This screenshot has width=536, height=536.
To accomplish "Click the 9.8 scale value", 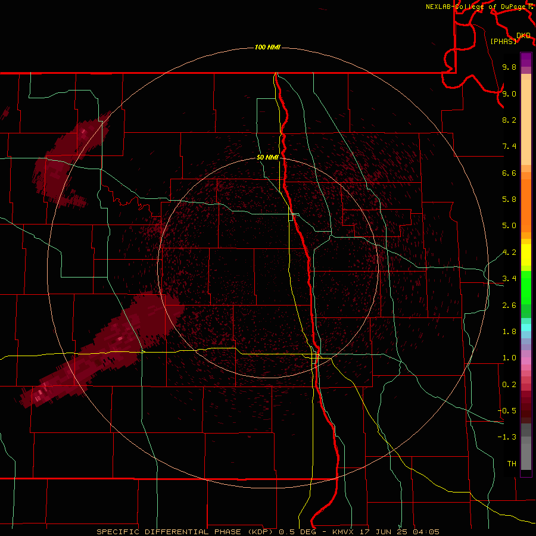I will (509, 67).
